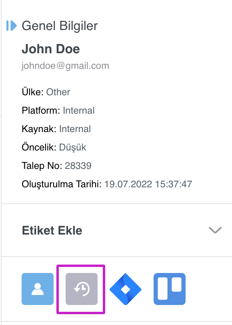Click the Trello board icon

[170, 289]
